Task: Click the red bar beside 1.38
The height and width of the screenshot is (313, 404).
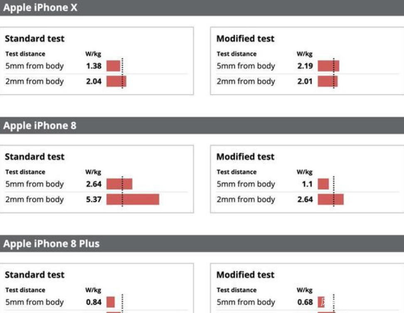Action: click(113, 66)
